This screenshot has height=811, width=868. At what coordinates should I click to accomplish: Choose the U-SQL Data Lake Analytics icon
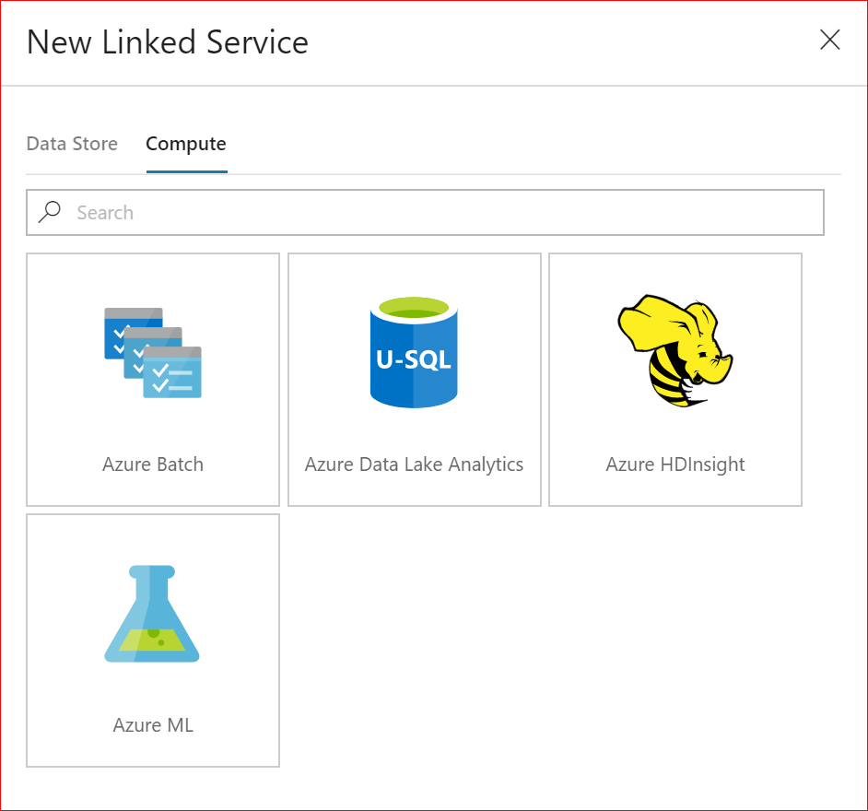(414, 352)
